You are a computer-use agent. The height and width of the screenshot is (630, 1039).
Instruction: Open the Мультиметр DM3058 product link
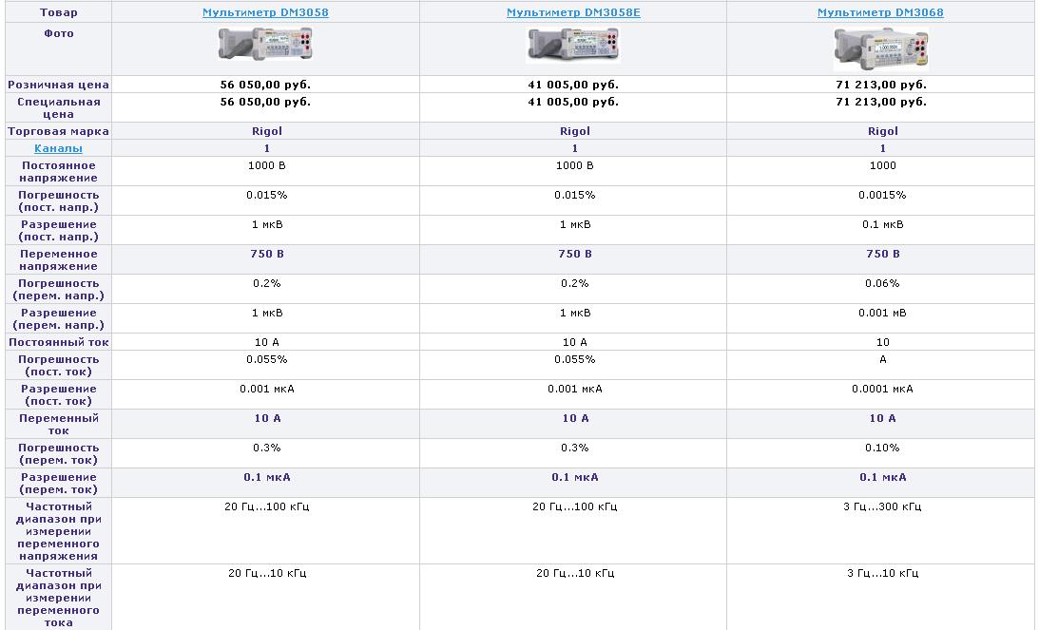click(265, 12)
